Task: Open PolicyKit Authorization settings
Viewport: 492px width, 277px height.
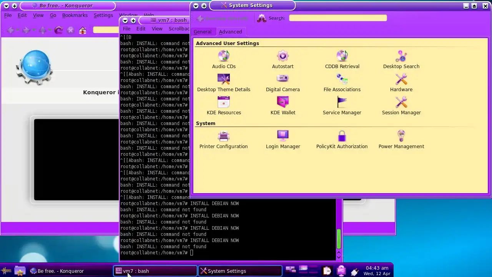Action: [342, 140]
